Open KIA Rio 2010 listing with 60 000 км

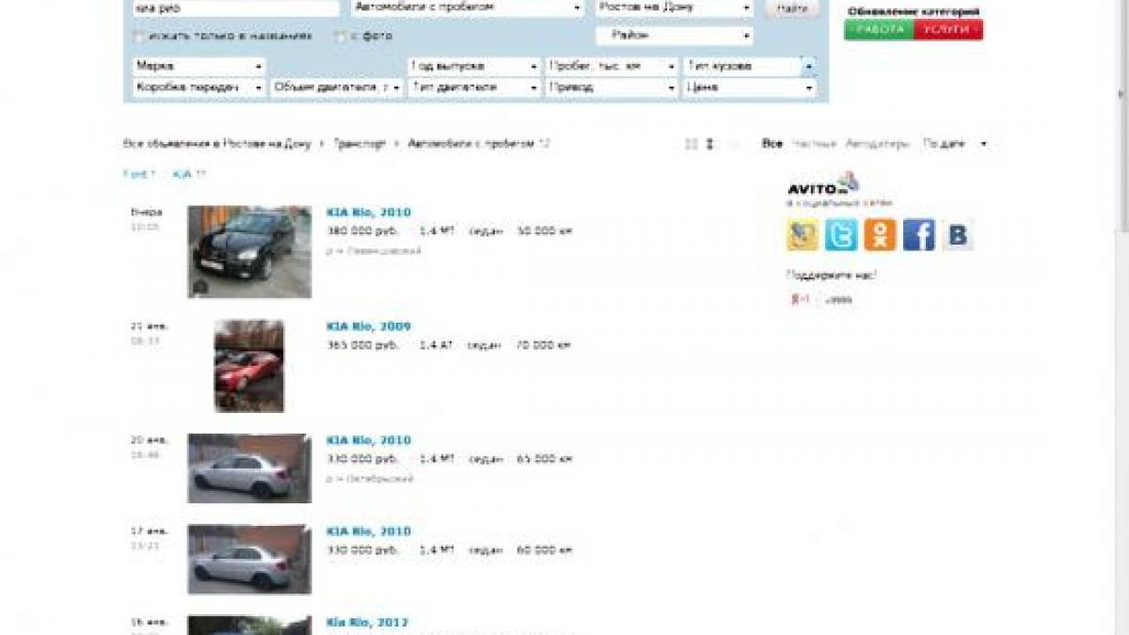click(x=369, y=532)
